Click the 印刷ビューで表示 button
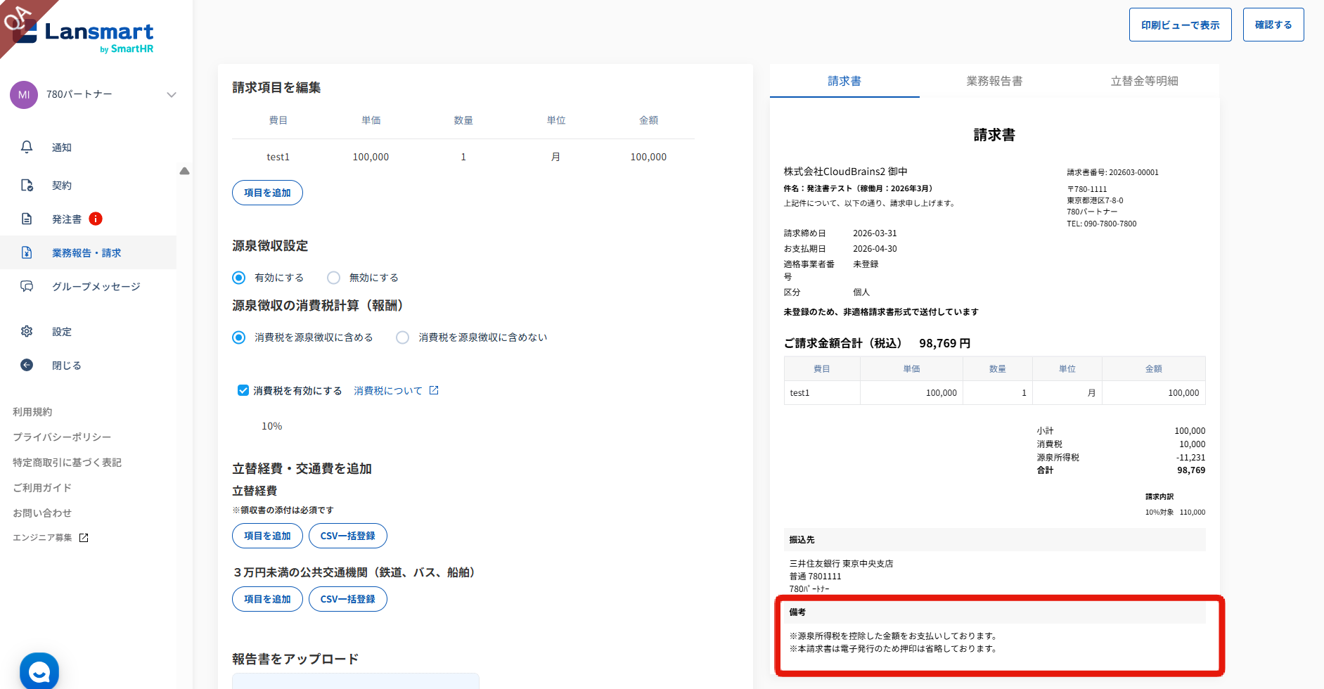1324x689 pixels. (1180, 25)
